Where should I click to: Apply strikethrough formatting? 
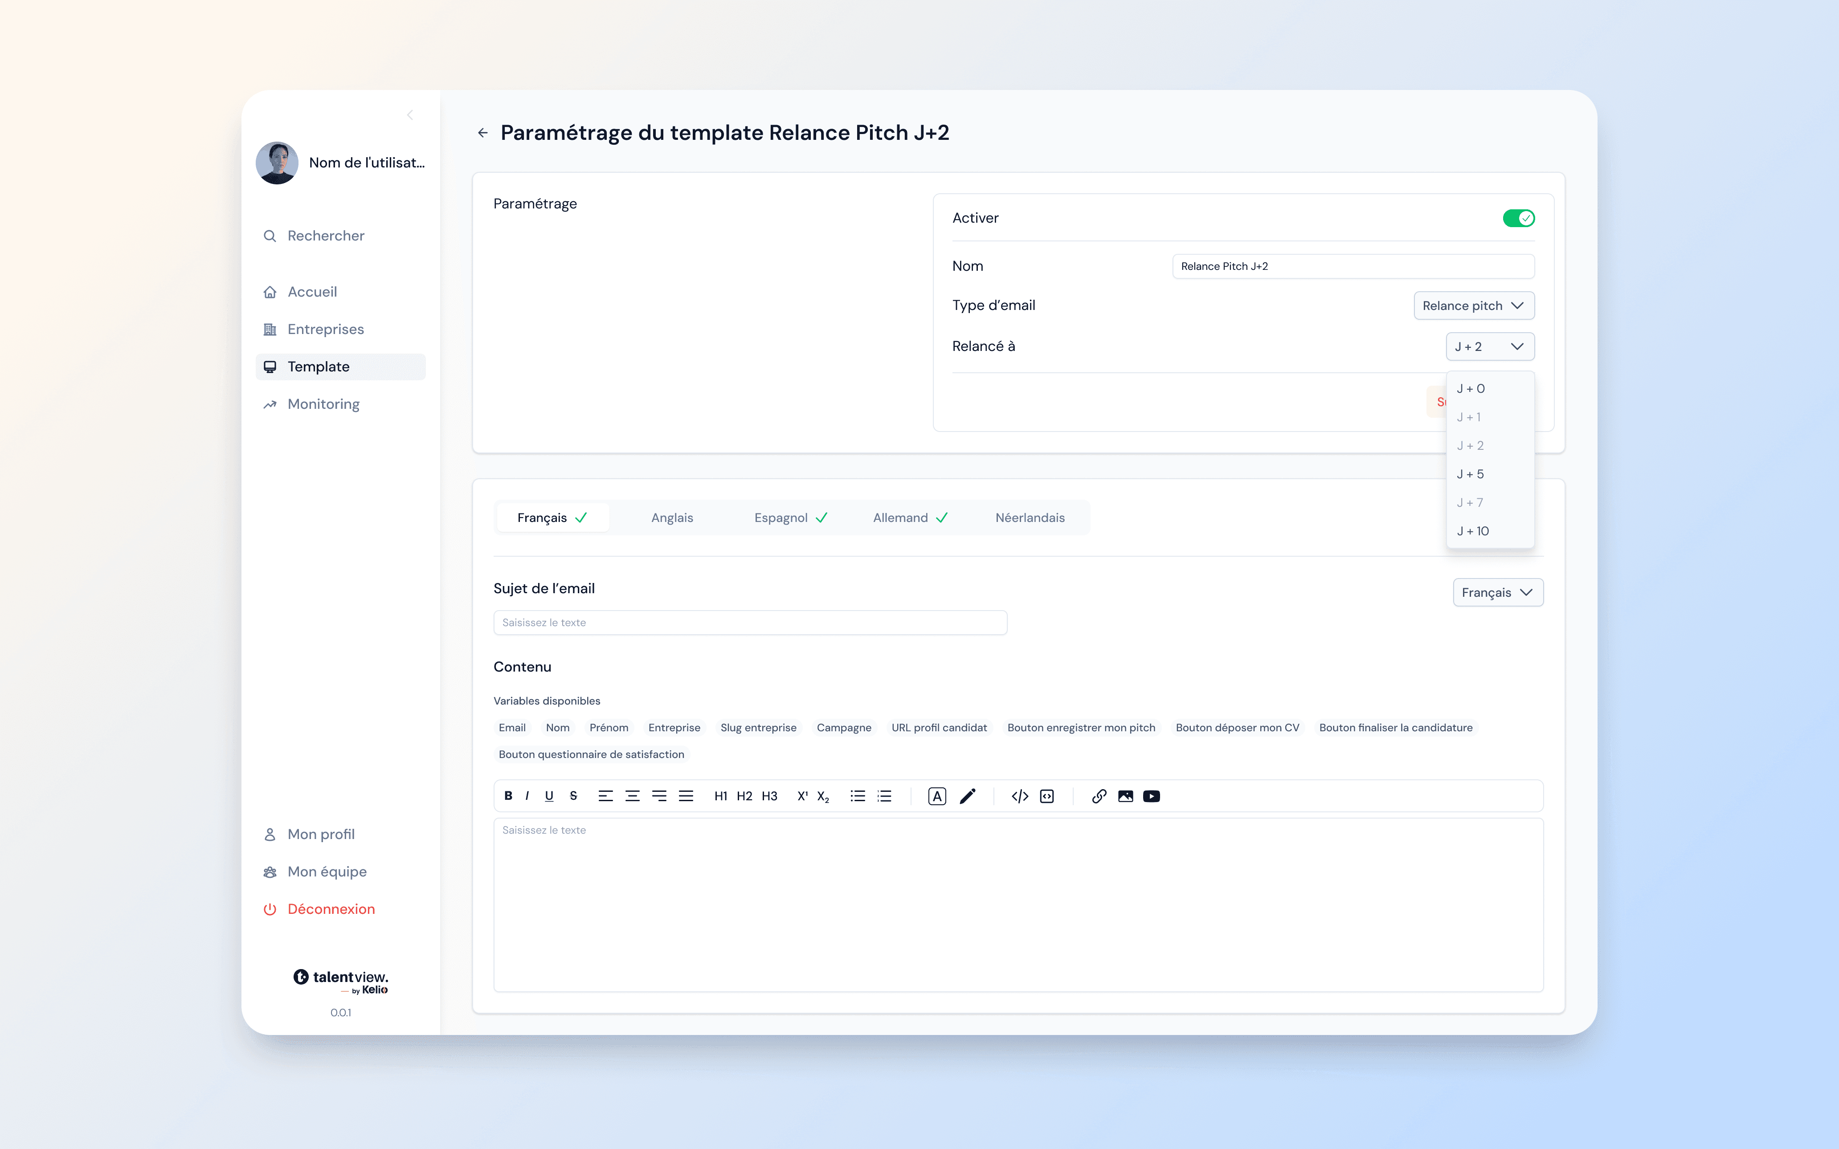click(x=573, y=796)
